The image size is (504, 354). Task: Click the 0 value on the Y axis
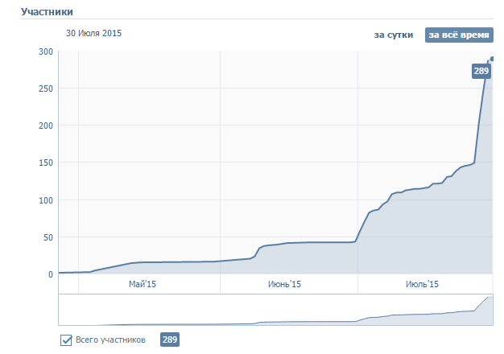tap(51, 274)
